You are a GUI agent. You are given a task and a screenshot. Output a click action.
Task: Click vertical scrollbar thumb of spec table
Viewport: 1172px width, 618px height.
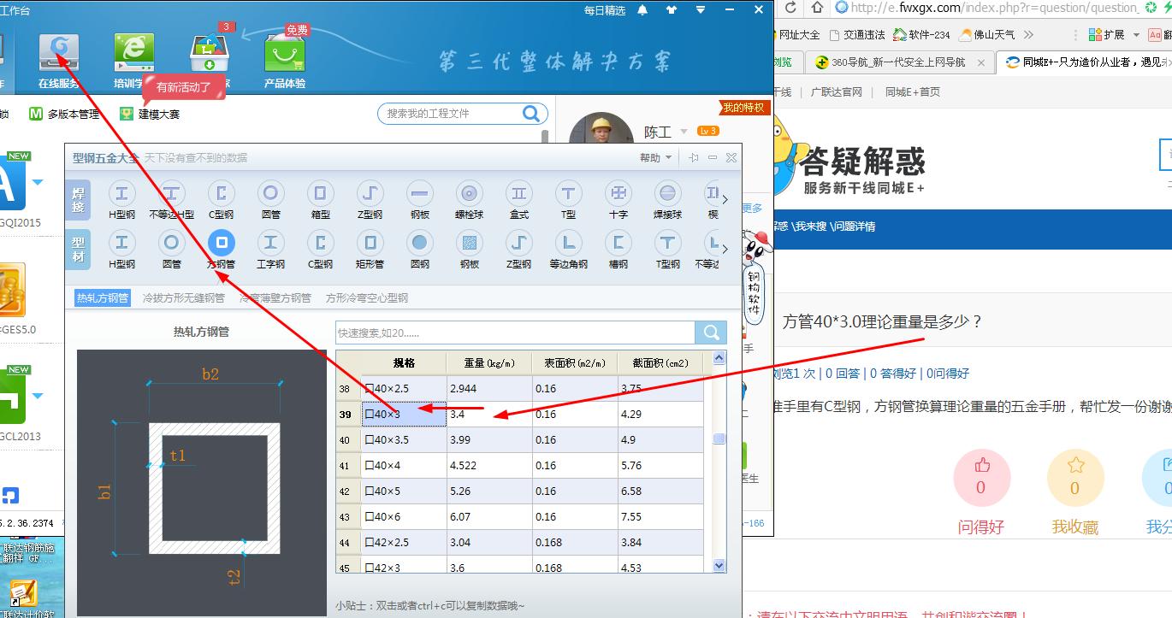pyautogui.click(x=719, y=438)
